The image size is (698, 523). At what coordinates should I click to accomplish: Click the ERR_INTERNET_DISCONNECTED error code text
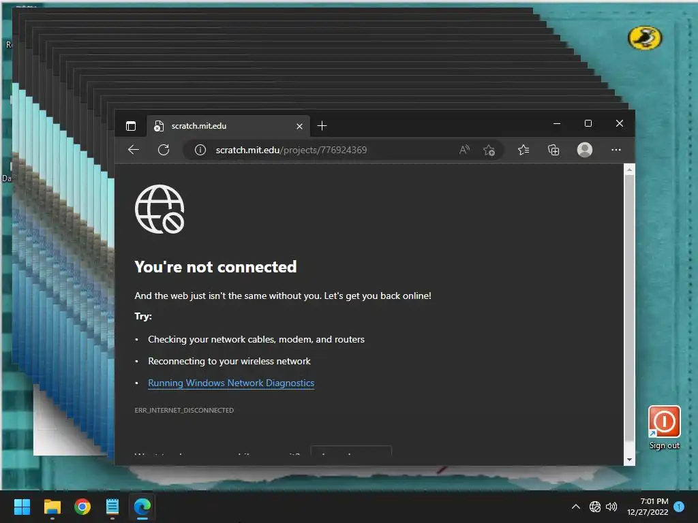click(x=184, y=410)
